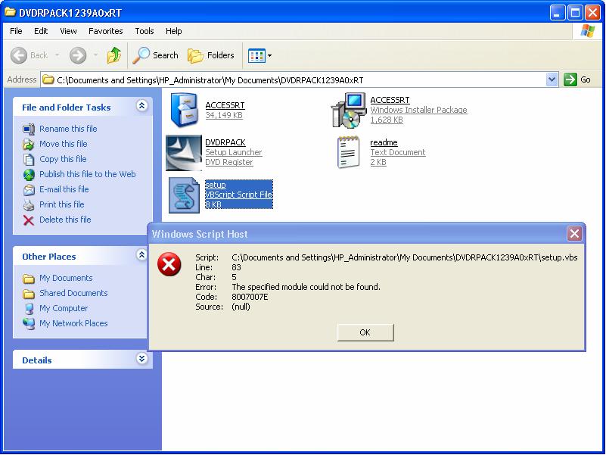Screen dimensions: 606x455
Task: Open My Documents in Other Places
Action: click(x=66, y=278)
